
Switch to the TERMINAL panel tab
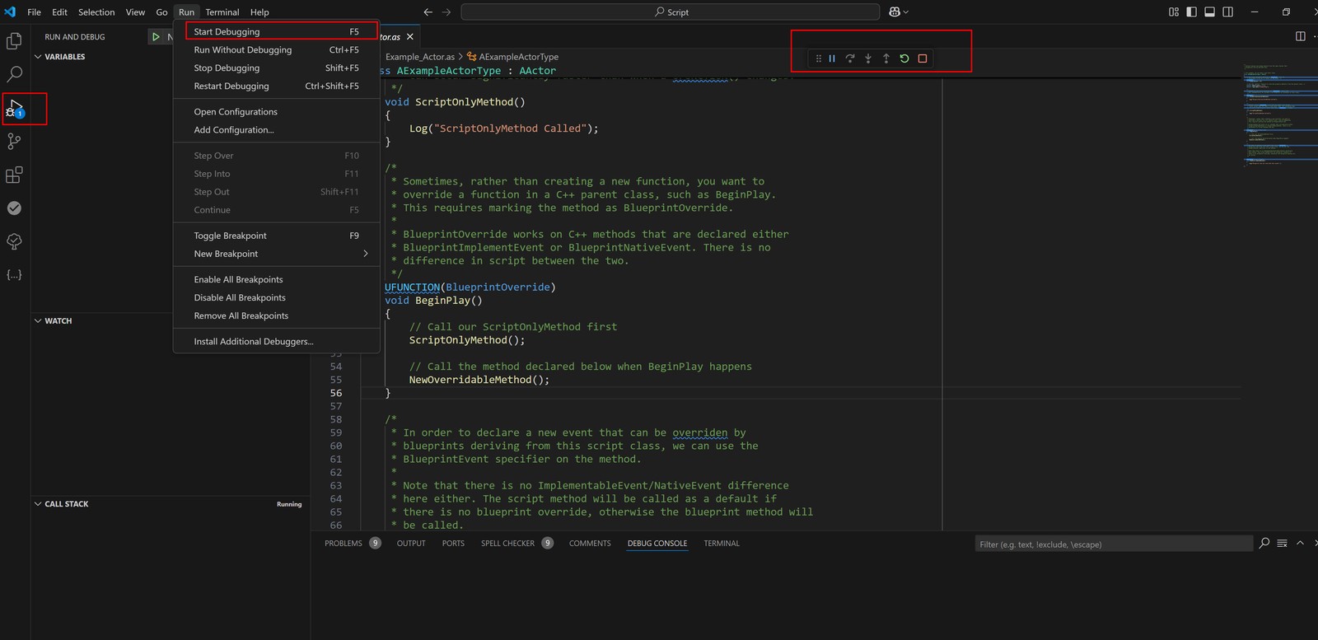(x=722, y=544)
